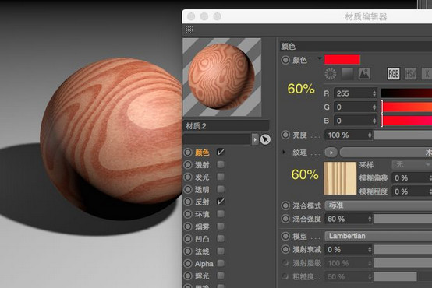Viewport: 432px width, 288px height.
Task: Select the 反射 channel page
Action: pos(202,202)
